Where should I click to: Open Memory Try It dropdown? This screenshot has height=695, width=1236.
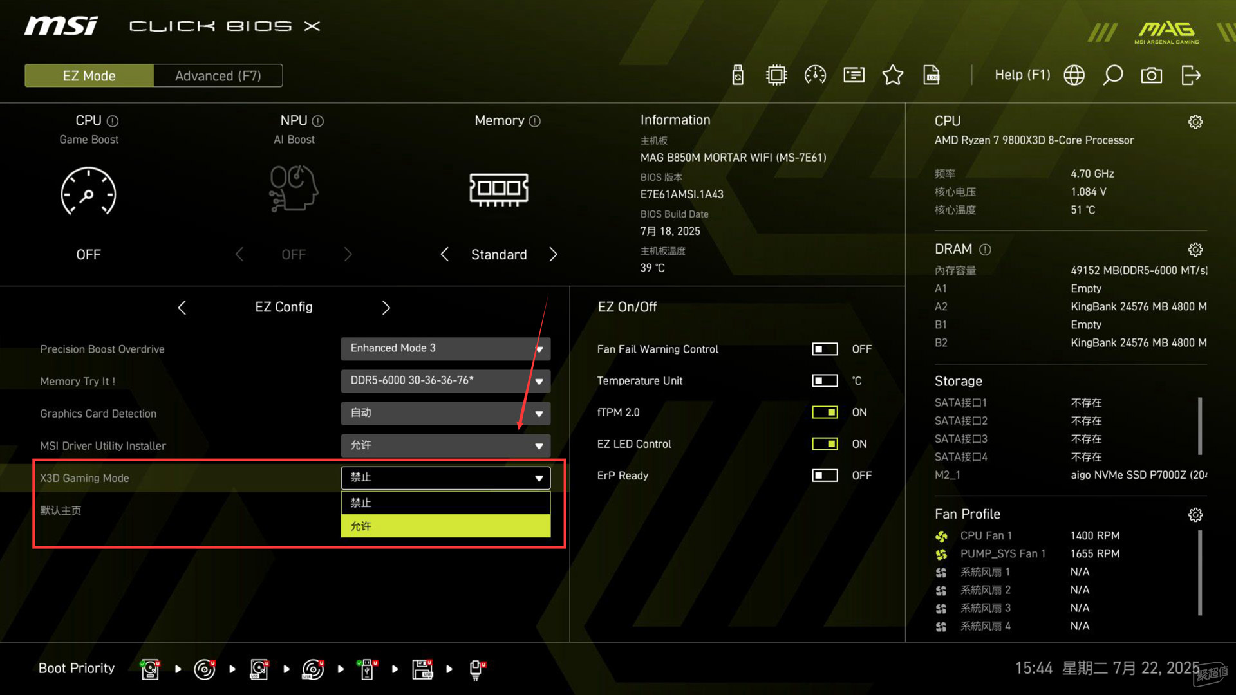[x=445, y=381]
